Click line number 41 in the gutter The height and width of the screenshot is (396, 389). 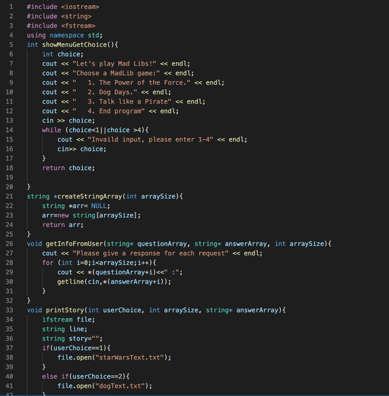[9, 386]
